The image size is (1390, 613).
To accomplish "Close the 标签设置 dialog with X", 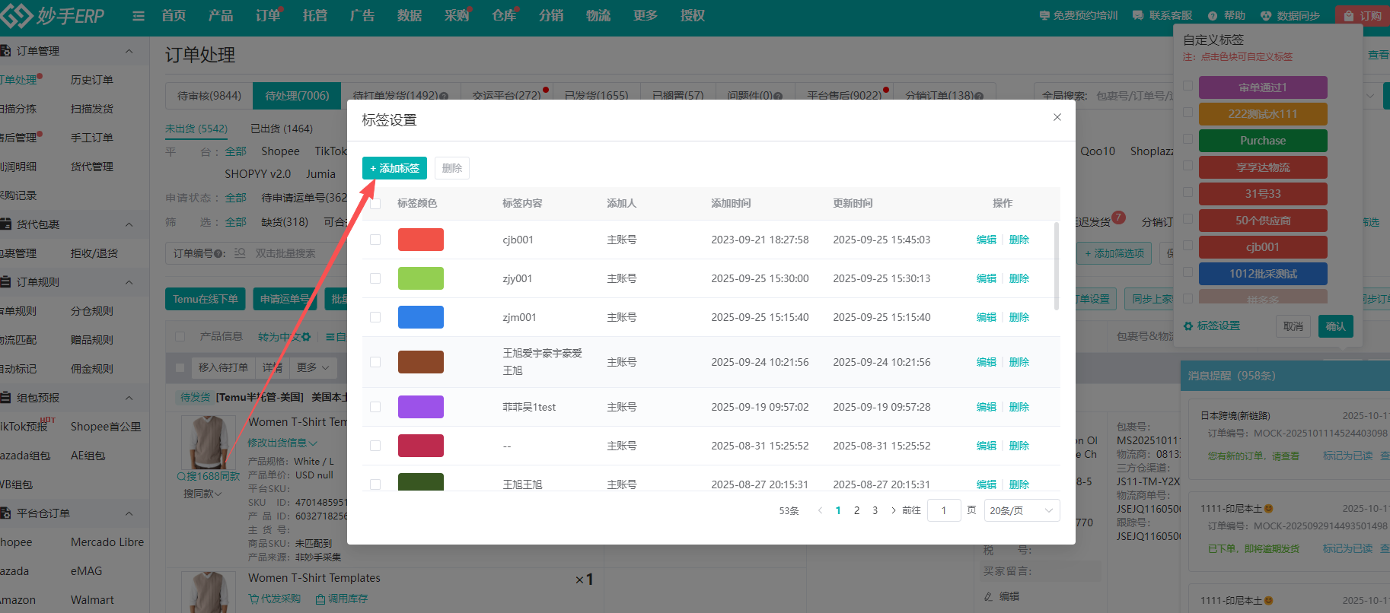I will coord(1057,117).
